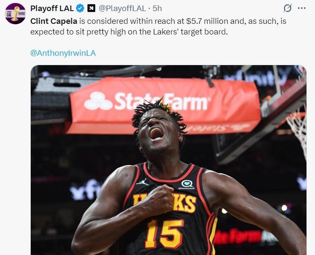Click the tweet text mentioning $5.7 million
The height and width of the screenshot is (255, 315).
pos(158,21)
